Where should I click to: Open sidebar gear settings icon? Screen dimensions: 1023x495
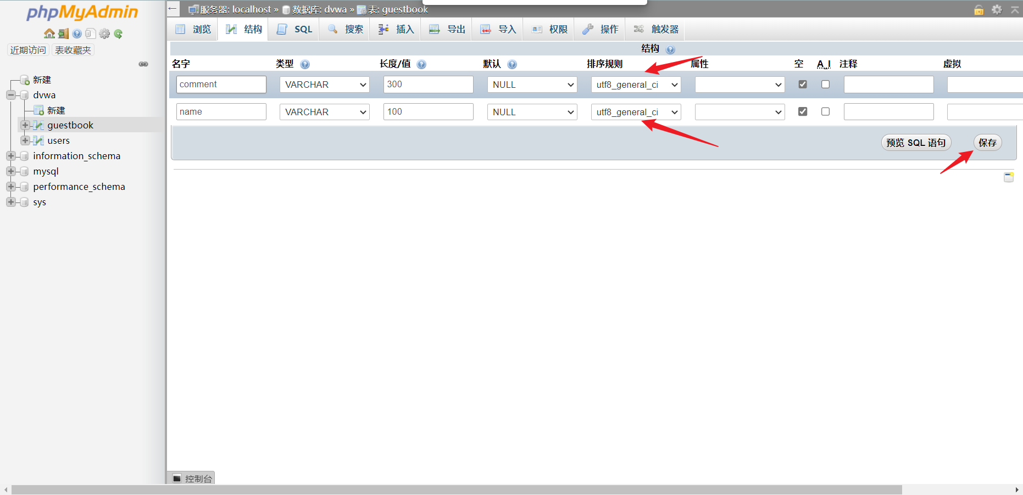[104, 33]
